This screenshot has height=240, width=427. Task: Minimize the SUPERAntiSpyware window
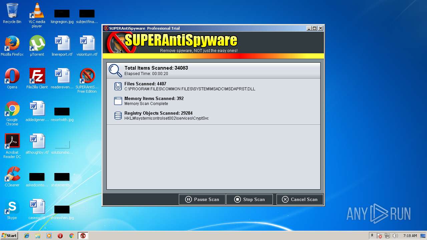click(309, 28)
